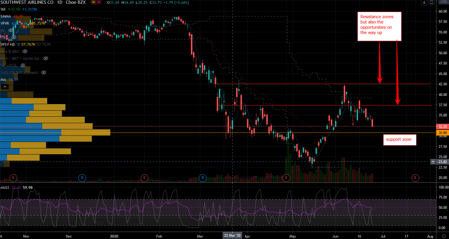Click the volume value 11.317M
The image size is (449, 239).
(30, 9)
